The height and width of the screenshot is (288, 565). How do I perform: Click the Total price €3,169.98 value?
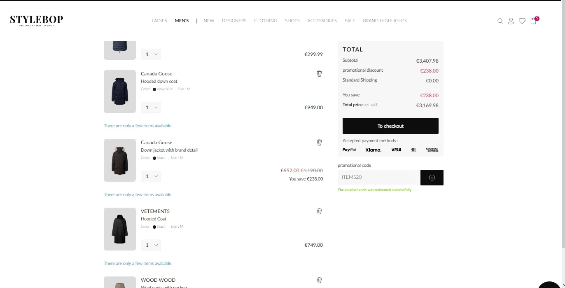pos(427,105)
